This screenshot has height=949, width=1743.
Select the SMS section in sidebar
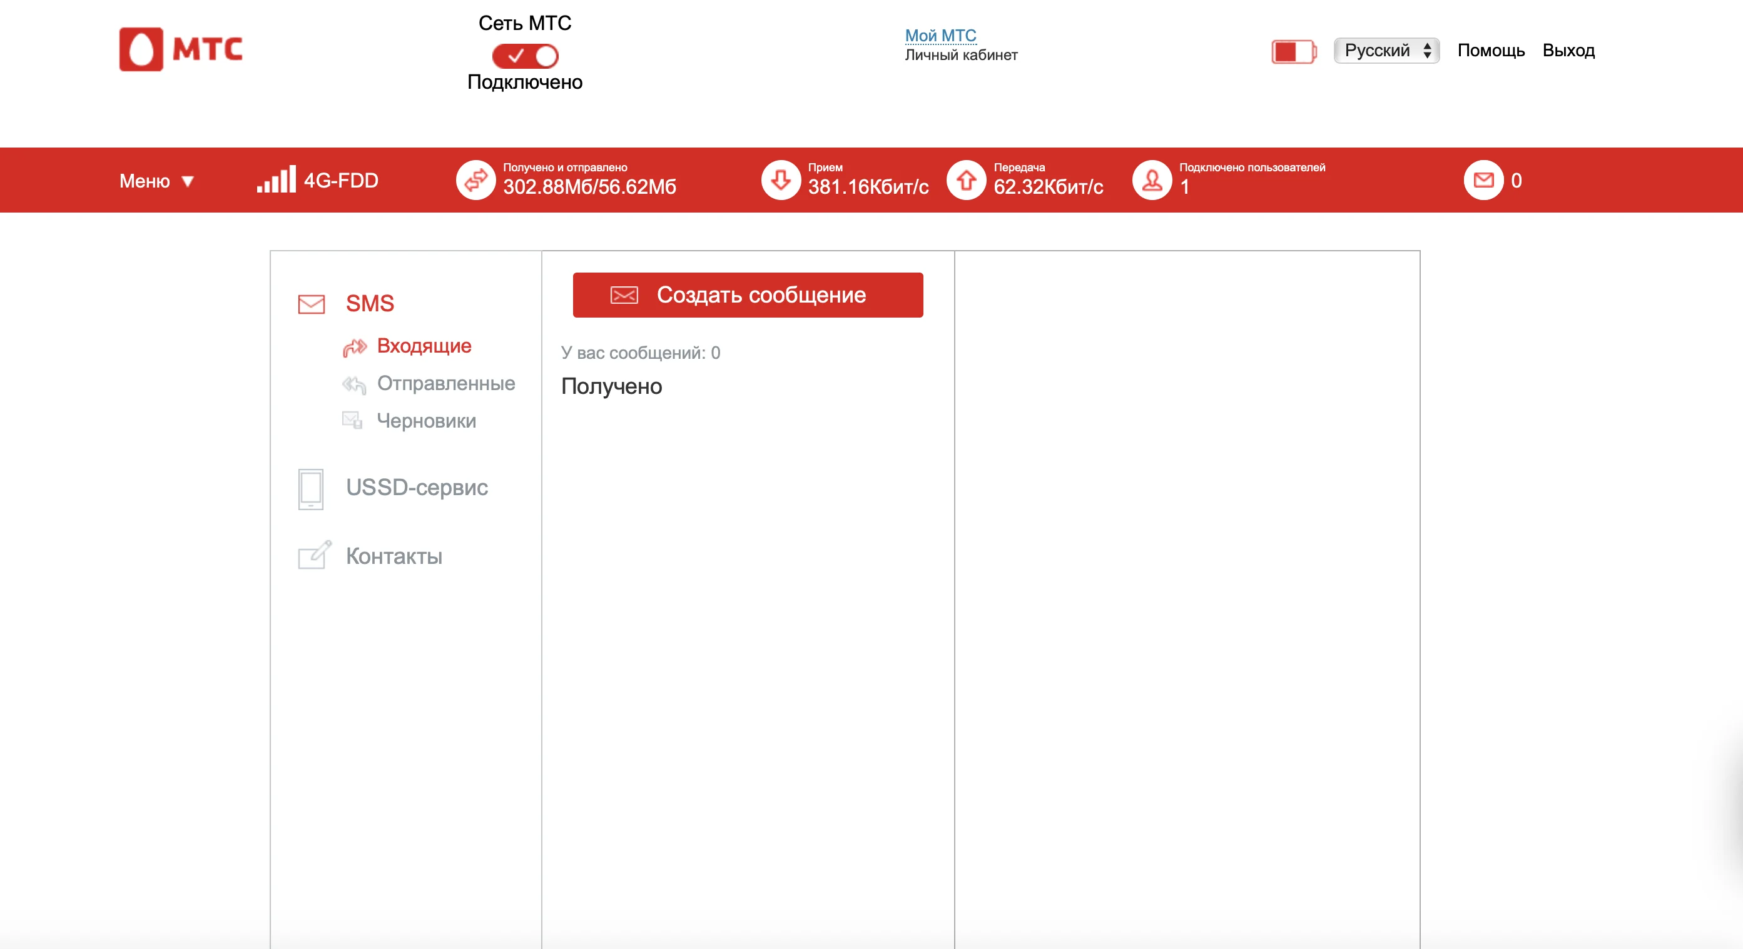pos(368,303)
